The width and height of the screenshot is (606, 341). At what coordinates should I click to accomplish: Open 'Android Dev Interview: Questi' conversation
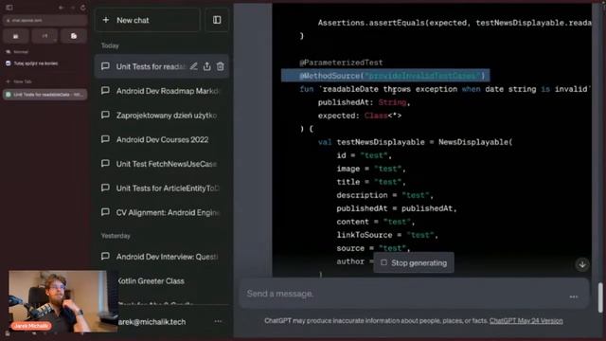(161, 257)
